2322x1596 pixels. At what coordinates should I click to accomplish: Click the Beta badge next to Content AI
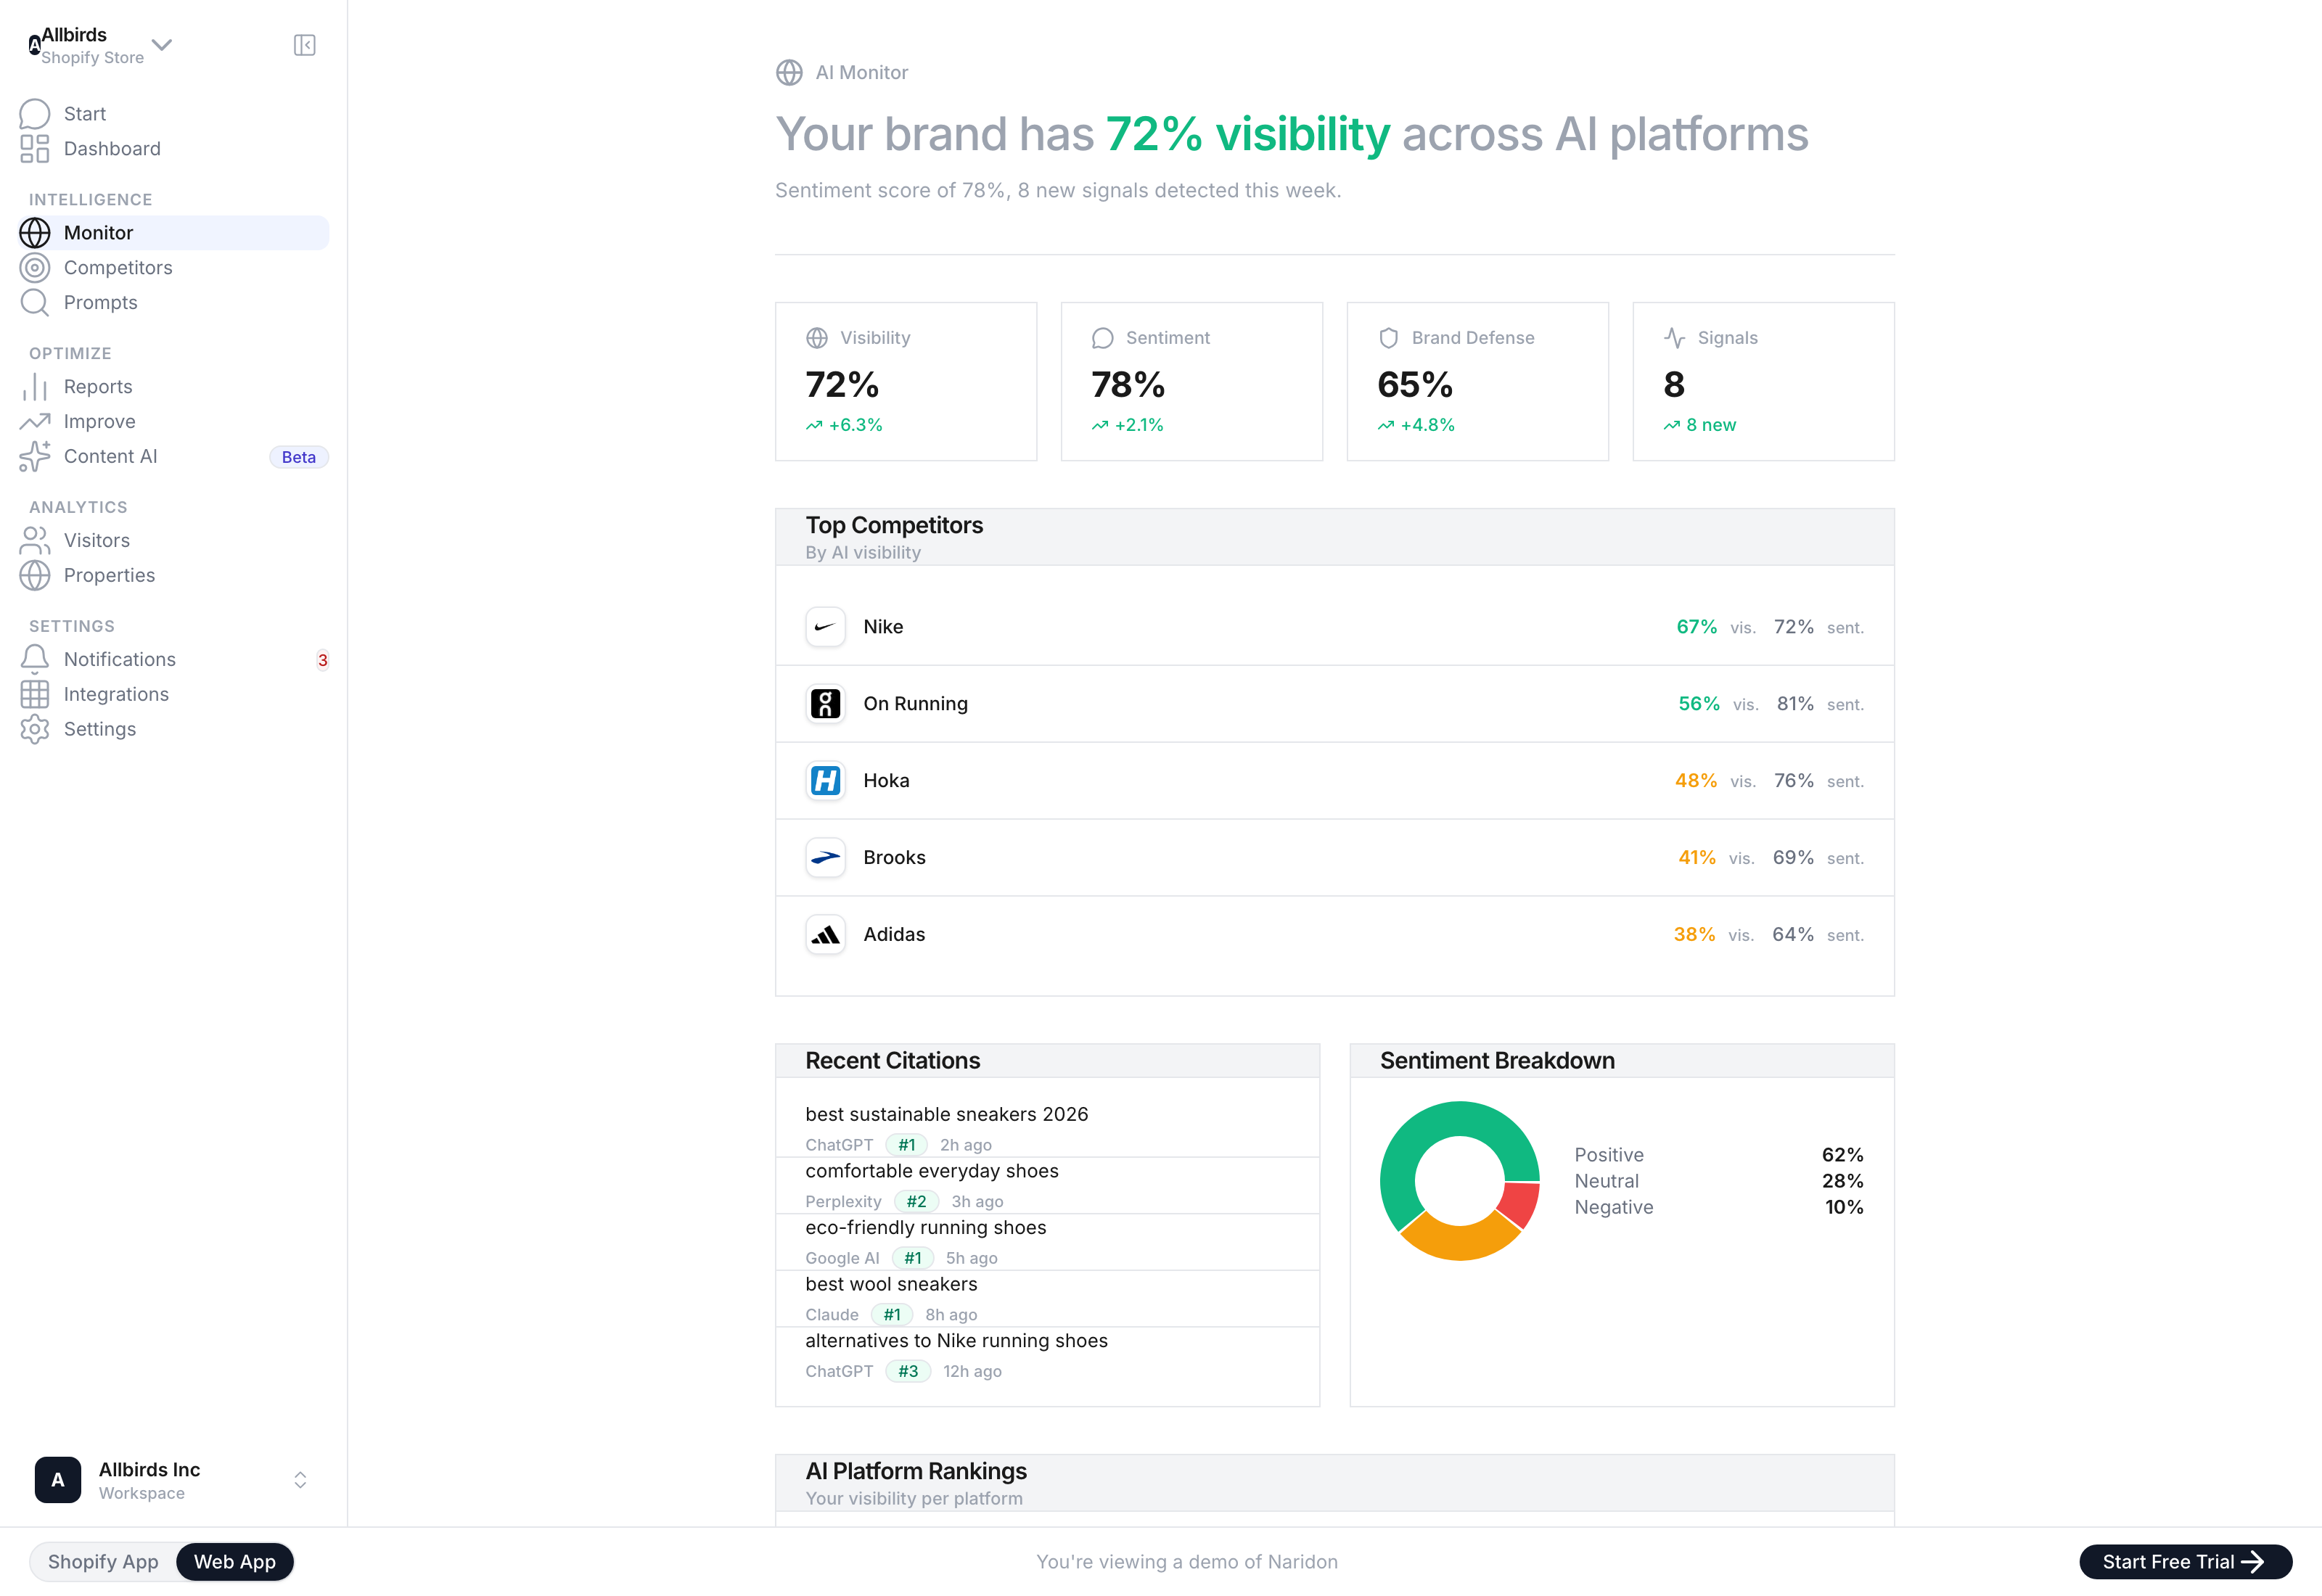(298, 457)
